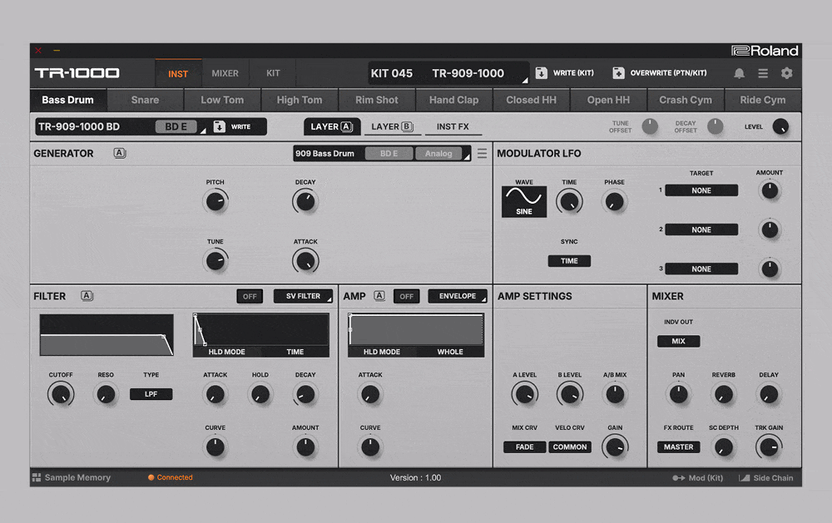832x523 pixels.
Task: Click the LFO target 1 None field
Action: (x=701, y=190)
